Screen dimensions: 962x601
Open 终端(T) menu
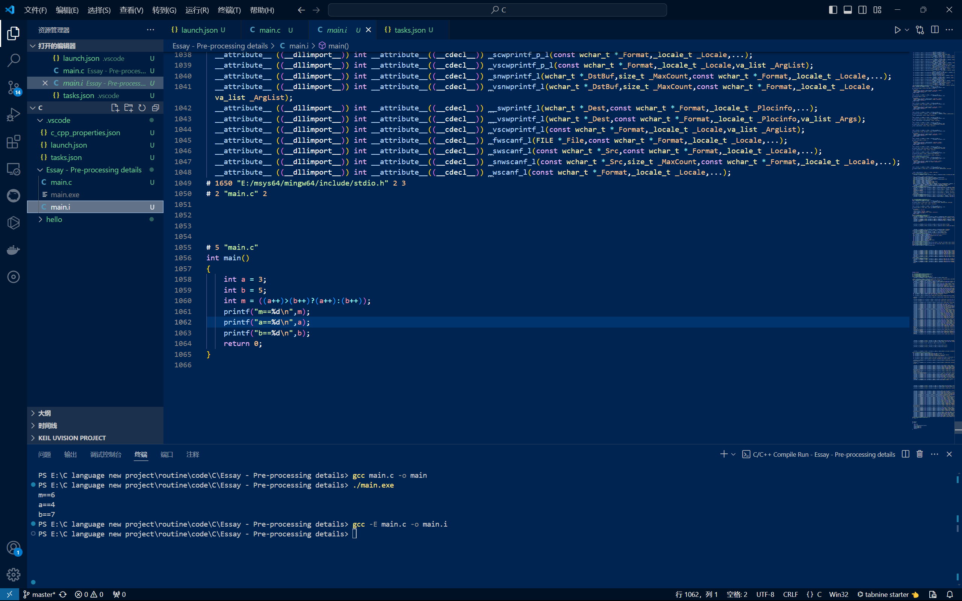pyautogui.click(x=229, y=10)
